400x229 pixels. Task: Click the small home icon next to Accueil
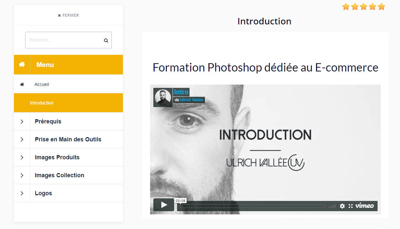(x=22, y=84)
